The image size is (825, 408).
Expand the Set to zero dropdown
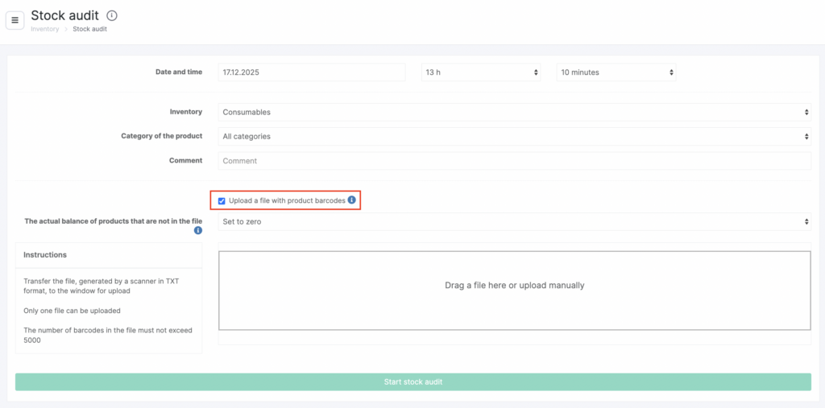(514, 221)
